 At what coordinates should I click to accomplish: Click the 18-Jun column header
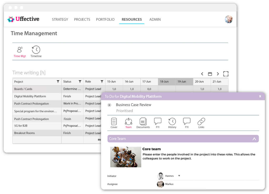tap(167, 82)
